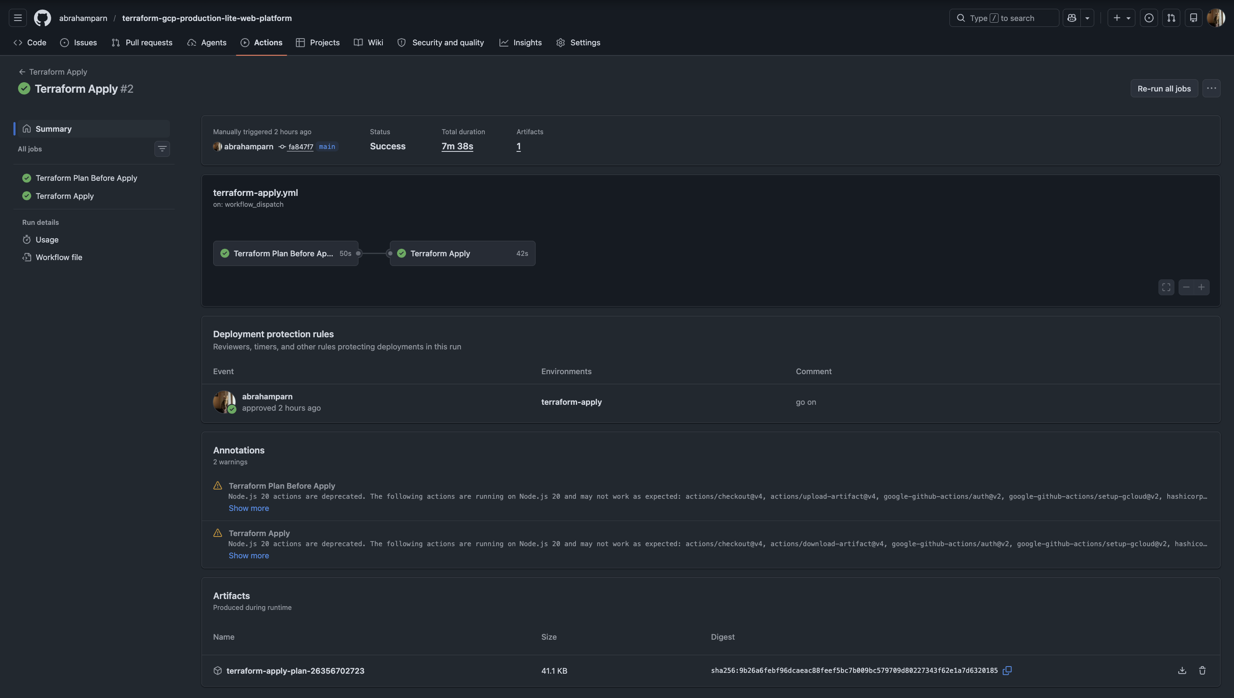
Task: Click Re-run all jobs button
Action: click(1164, 89)
